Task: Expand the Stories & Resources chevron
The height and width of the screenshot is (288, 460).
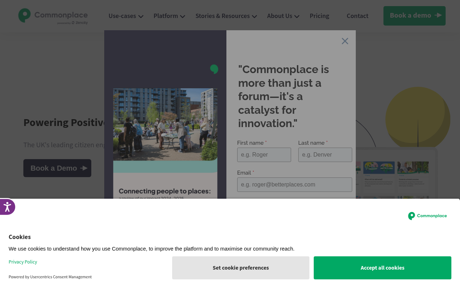Action: [254, 16]
